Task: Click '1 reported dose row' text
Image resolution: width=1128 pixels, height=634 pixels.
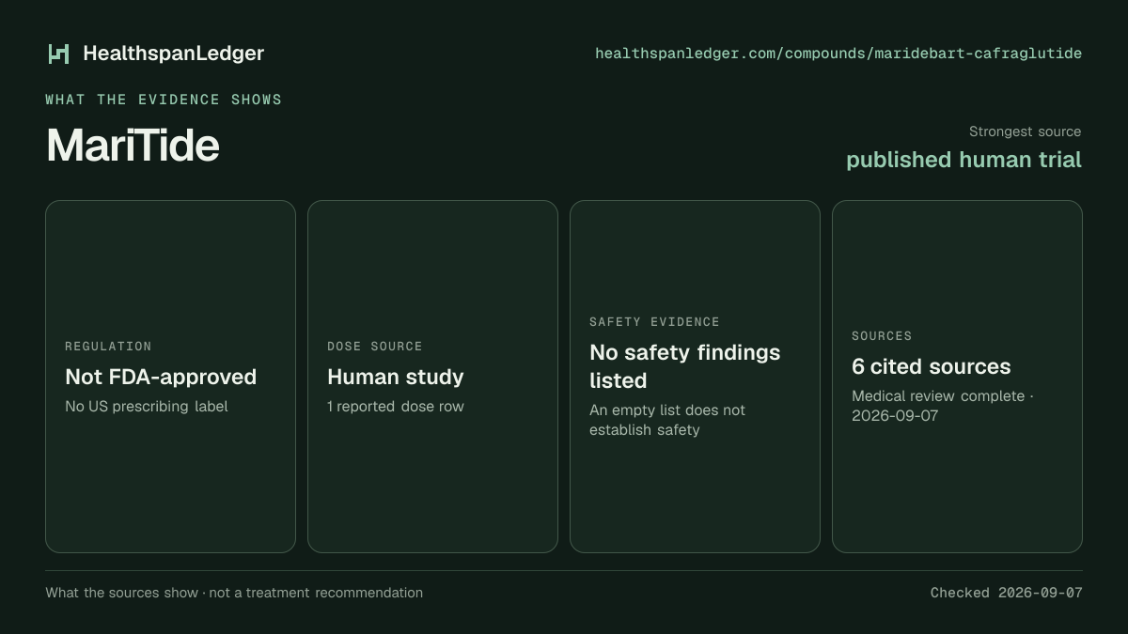Action: 396,407
